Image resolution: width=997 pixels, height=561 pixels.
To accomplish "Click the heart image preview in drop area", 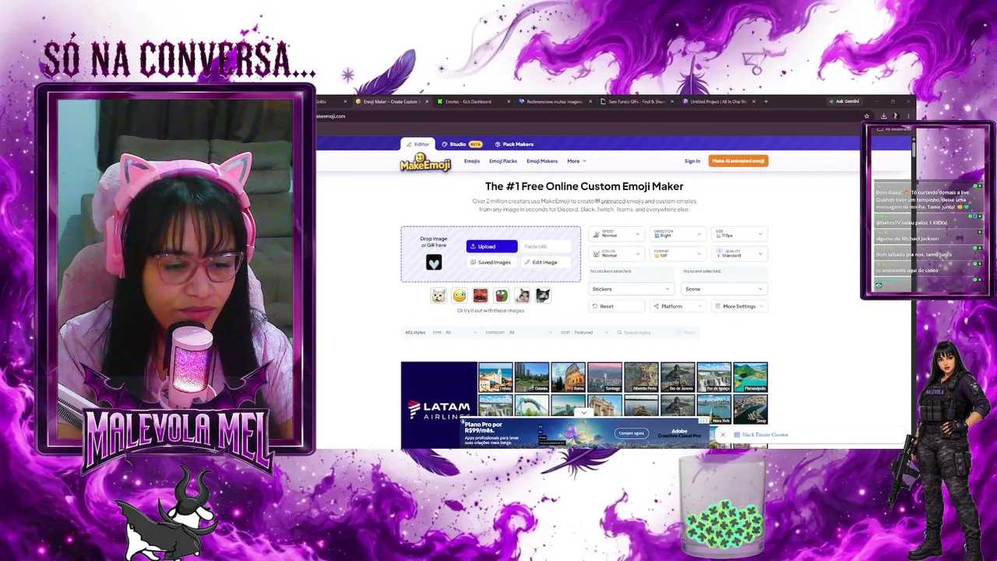I will pos(434,263).
